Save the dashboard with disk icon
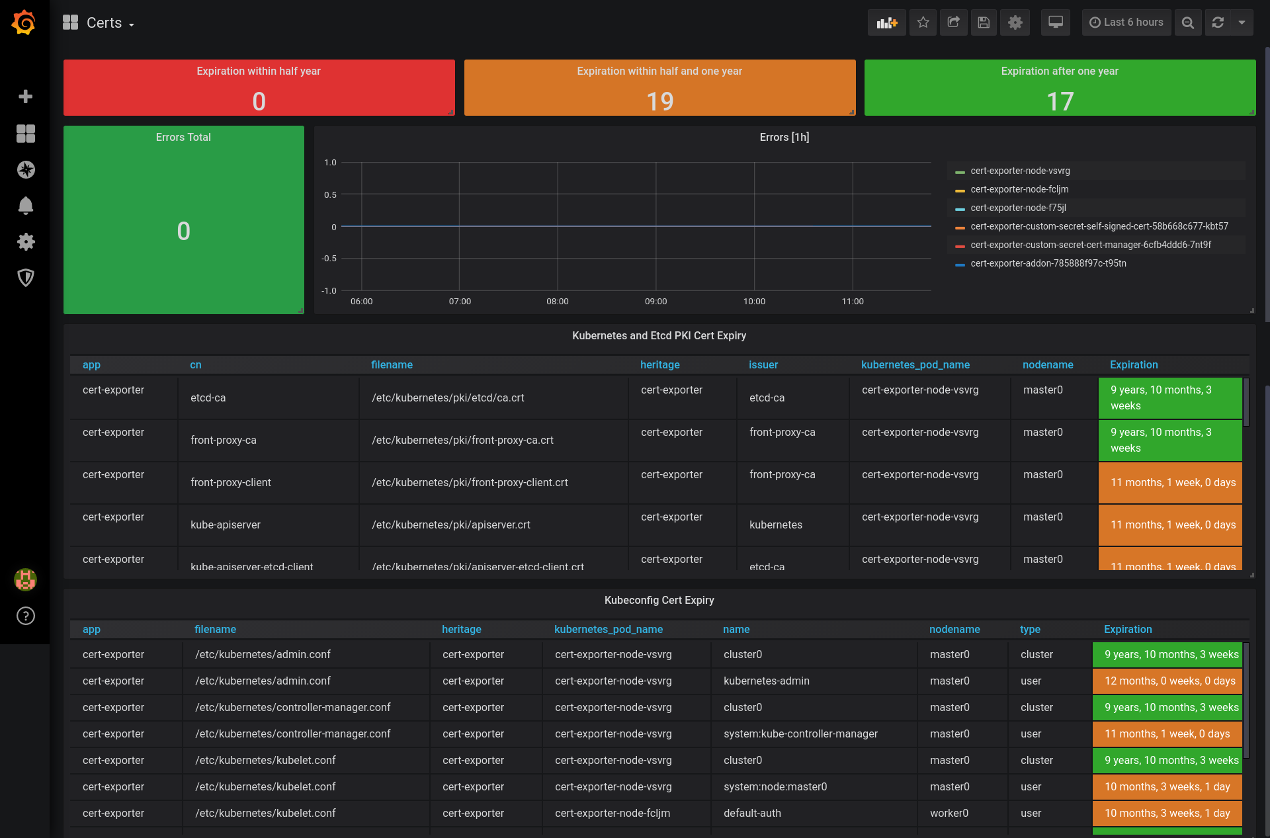 point(984,22)
